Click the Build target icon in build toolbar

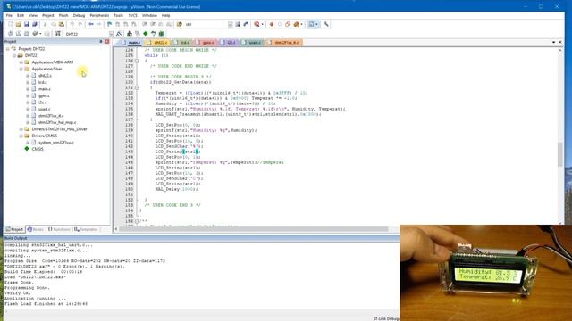19,34
